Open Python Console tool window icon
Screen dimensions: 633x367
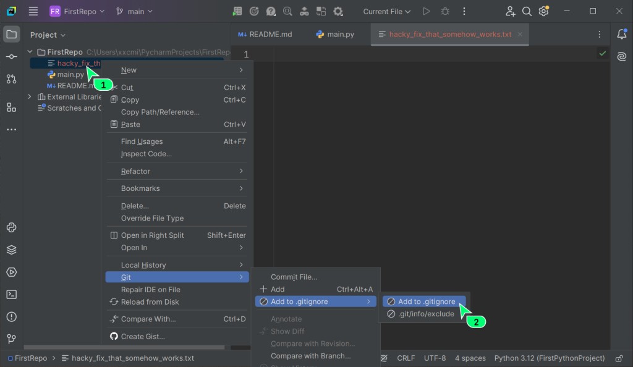[x=11, y=227]
